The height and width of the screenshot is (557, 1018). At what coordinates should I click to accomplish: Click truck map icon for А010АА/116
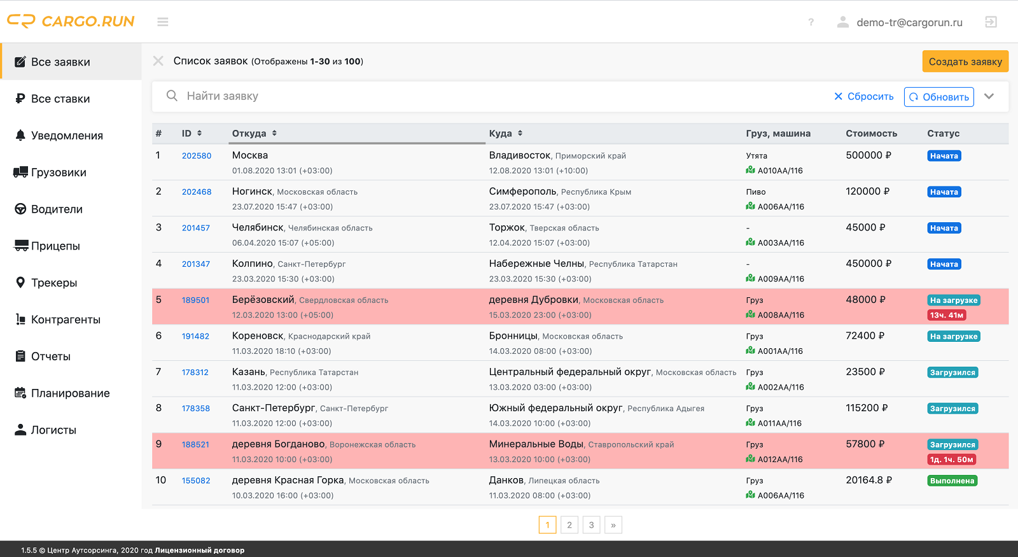(x=751, y=170)
